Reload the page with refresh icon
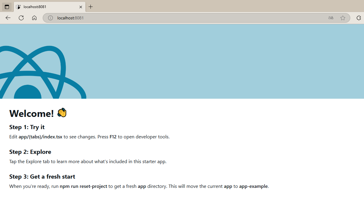Screen dimensions: 364x215 pos(21,18)
